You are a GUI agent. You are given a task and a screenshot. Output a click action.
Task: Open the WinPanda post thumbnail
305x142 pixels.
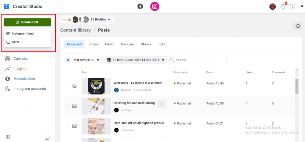96,86
